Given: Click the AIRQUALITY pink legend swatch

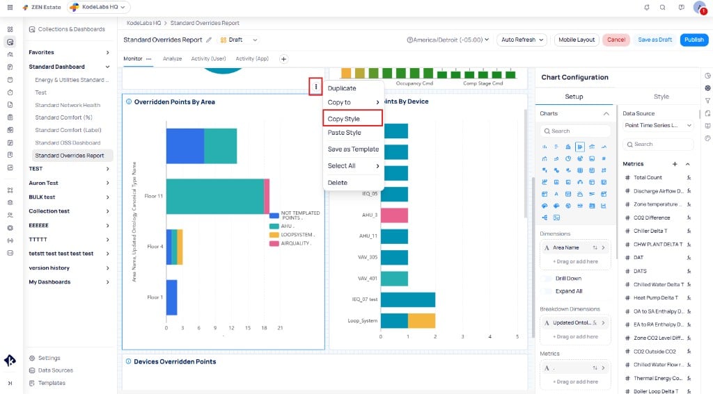Looking at the screenshot, I should click(274, 244).
